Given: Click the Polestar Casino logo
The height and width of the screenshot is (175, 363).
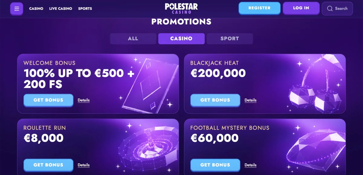Looking at the screenshot, I should 181,8.
